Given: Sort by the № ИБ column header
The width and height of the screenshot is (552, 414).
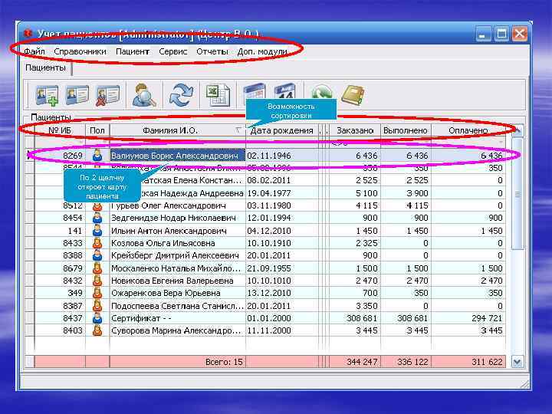Looking at the screenshot, I should [x=60, y=130].
